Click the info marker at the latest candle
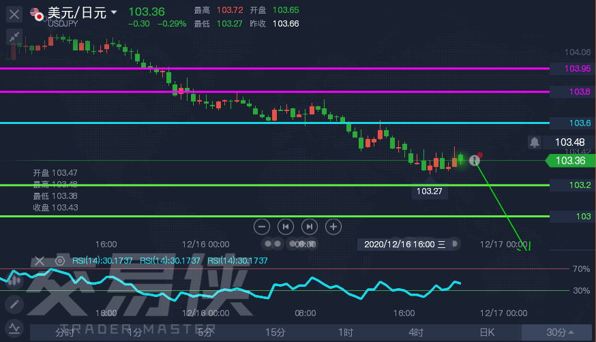The height and width of the screenshot is (342, 596). pyautogui.click(x=475, y=161)
